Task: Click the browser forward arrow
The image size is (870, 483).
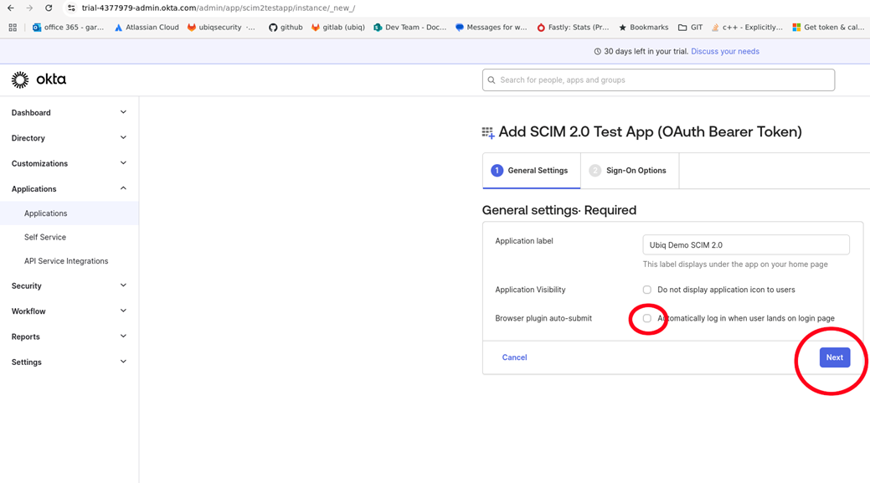Action: [x=29, y=8]
